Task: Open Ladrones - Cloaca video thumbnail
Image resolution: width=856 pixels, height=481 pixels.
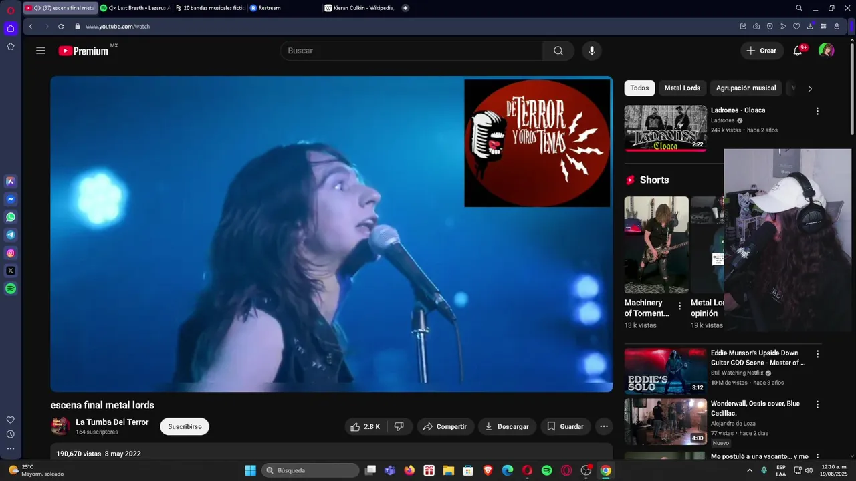Action: [665, 128]
